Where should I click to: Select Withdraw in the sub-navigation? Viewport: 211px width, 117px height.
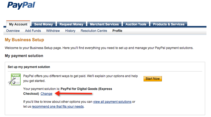53,31
